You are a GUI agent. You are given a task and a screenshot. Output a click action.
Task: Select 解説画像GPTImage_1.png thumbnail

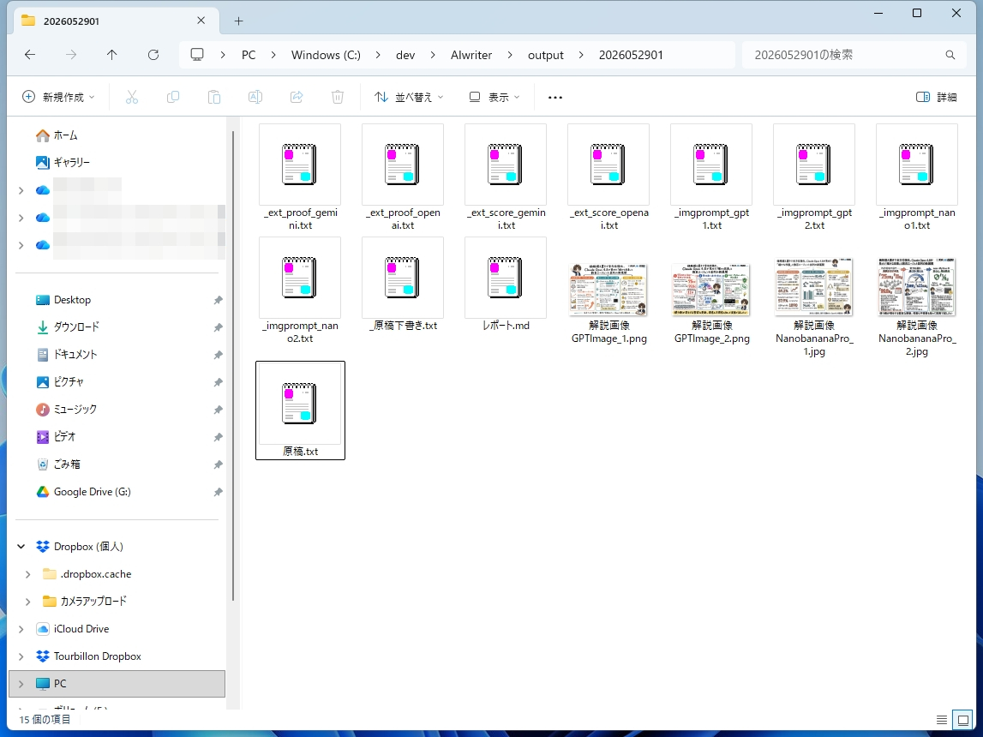click(x=608, y=290)
